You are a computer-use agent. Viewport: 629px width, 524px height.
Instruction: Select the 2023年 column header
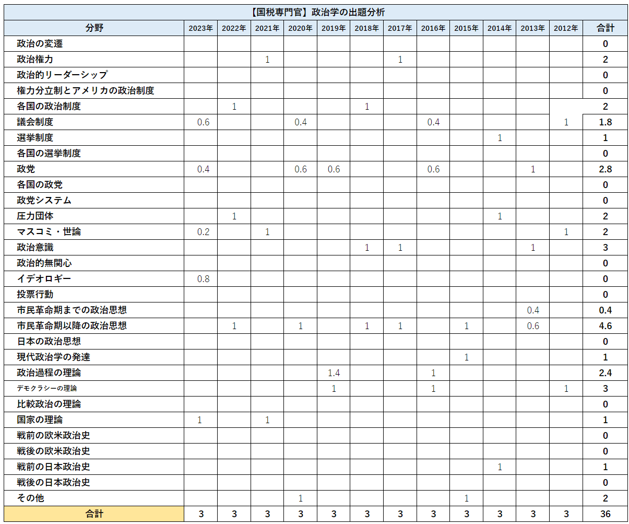[x=201, y=28]
